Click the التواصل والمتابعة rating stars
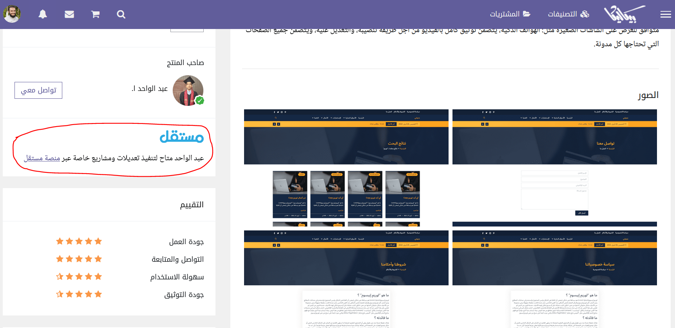This screenshot has width=675, height=328. pos(79,259)
